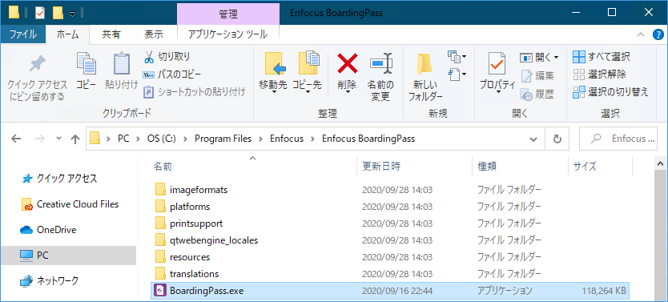
Task: Click Select all (すべて選択)
Action: [x=602, y=57]
